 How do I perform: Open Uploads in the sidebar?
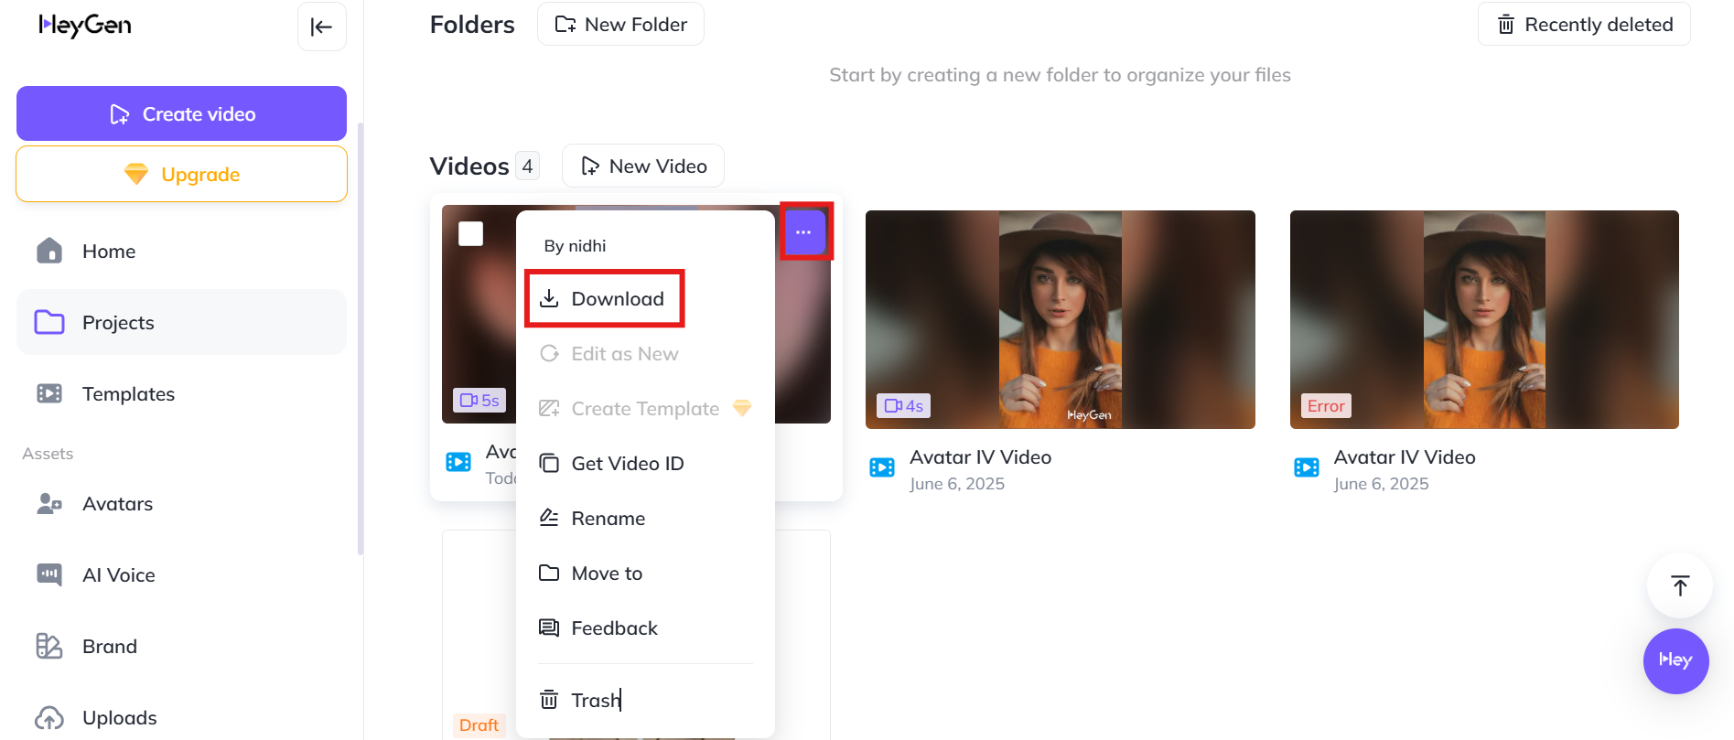pyautogui.click(x=119, y=718)
